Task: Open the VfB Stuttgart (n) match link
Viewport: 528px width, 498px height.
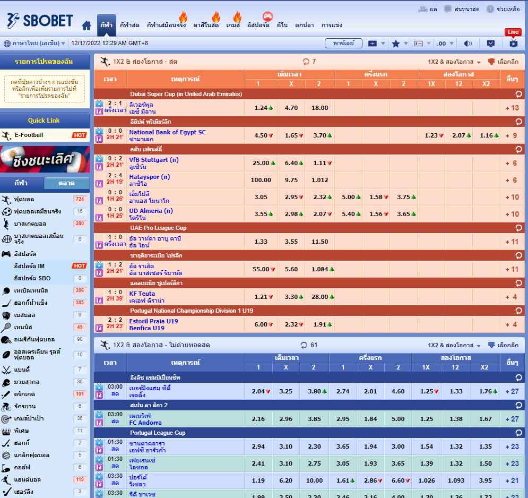Action: coord(154,160)
